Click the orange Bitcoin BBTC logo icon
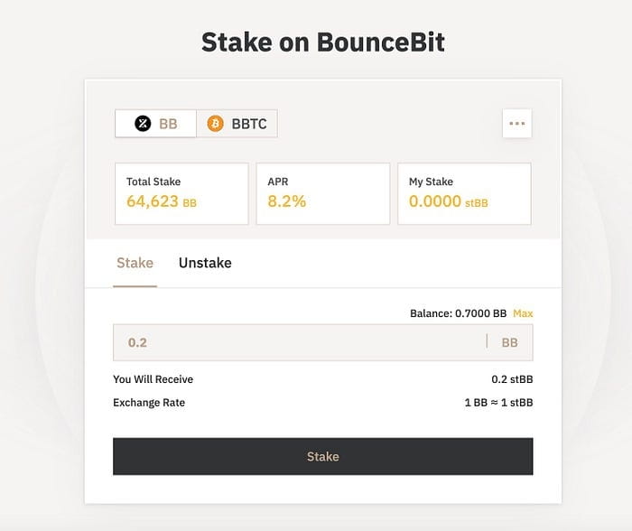The width and height of the screenshot is (632, 531). coord(215,124)
